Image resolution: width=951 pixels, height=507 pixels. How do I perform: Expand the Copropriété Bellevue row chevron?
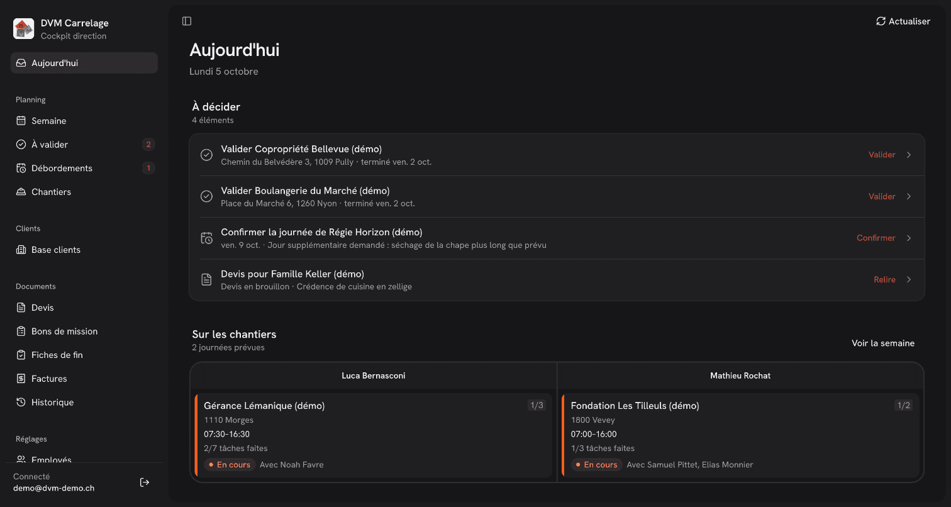tap(909, 155)
